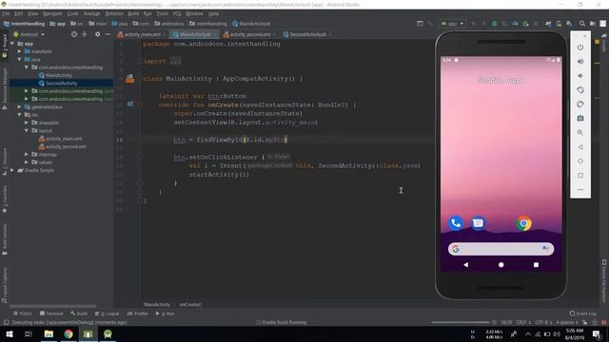Expand the drawable folder
Viewport: 609px width, 342px height.
pyautogui.click(x=27, y=123)
